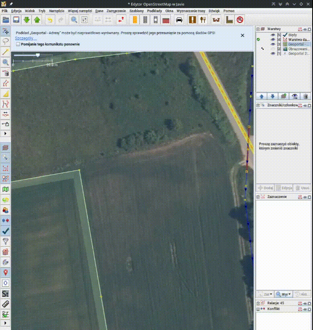Image resolution: width=313 pixels, height=330 pixels.
Task: Open the Narzędzia menu
Action: coord(57,11)
